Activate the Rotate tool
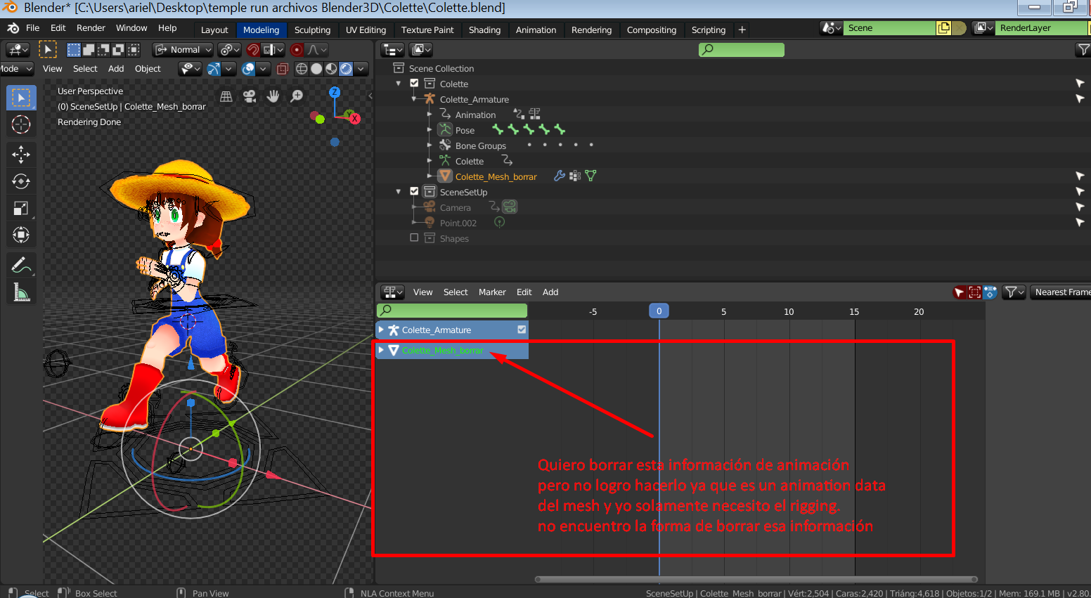Viewport: 1091px width, 598px height. 21,181
